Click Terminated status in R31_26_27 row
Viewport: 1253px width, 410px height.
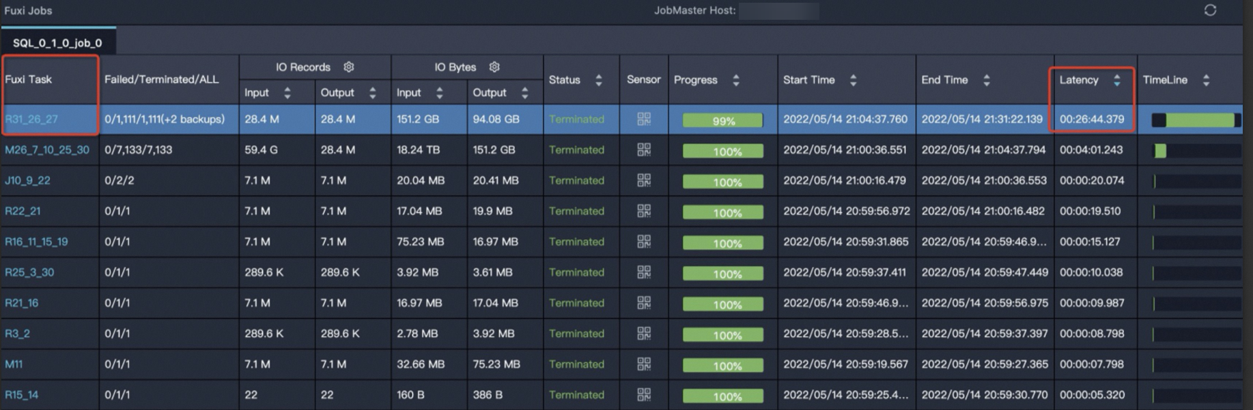coord(576,119)
